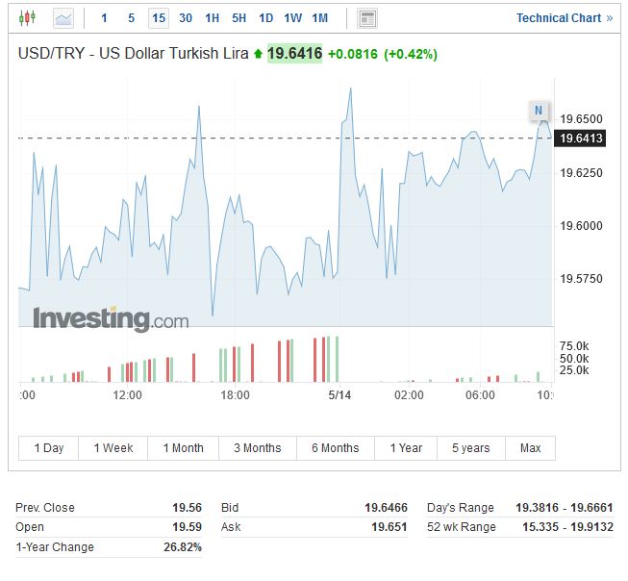This screenshot has width=628, height=581.
Task: Select the 15 minute interval
Action: [x=158, y=18]
